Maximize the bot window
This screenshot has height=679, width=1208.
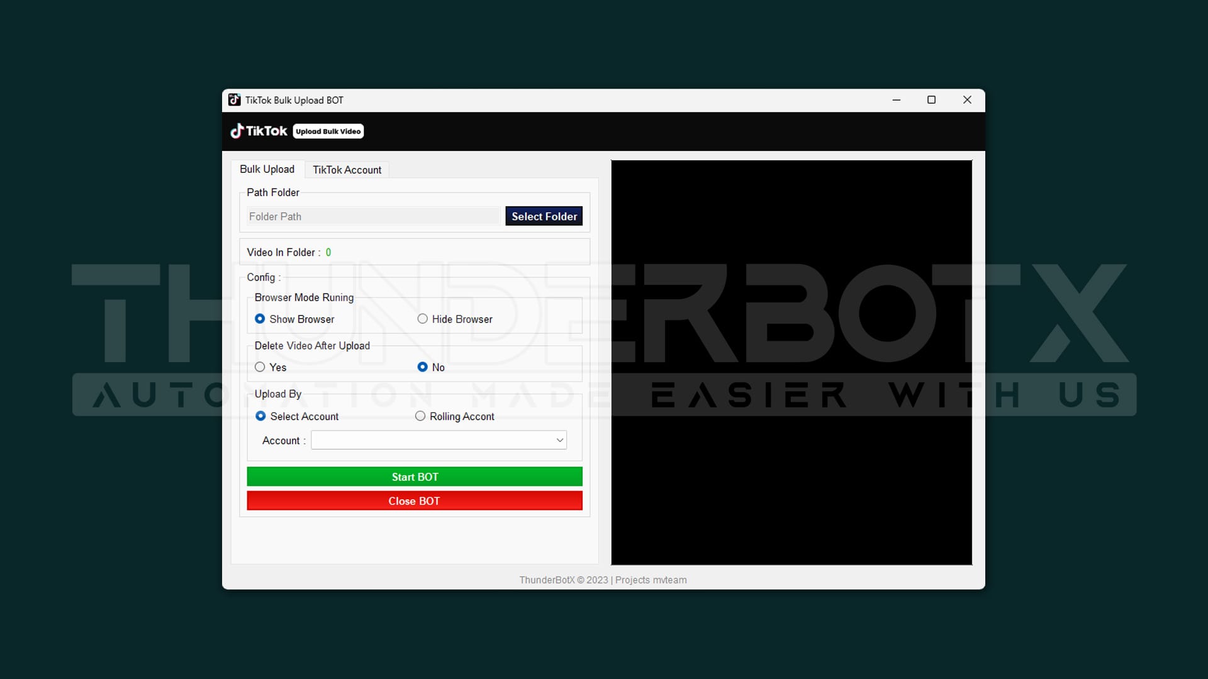[x=932, y=100]
